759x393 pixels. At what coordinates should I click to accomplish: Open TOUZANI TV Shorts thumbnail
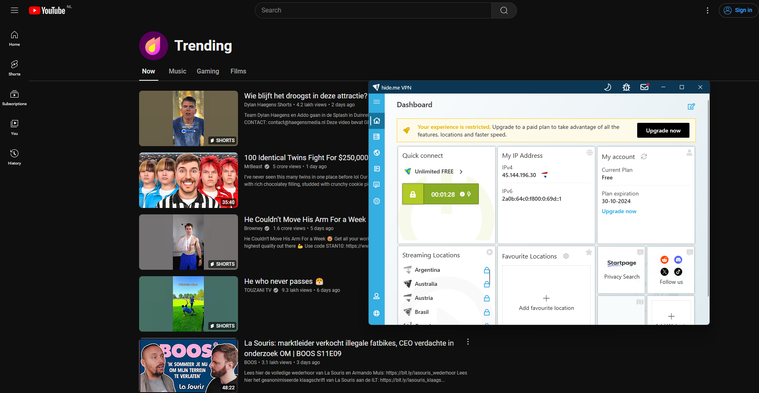(189, 304)
